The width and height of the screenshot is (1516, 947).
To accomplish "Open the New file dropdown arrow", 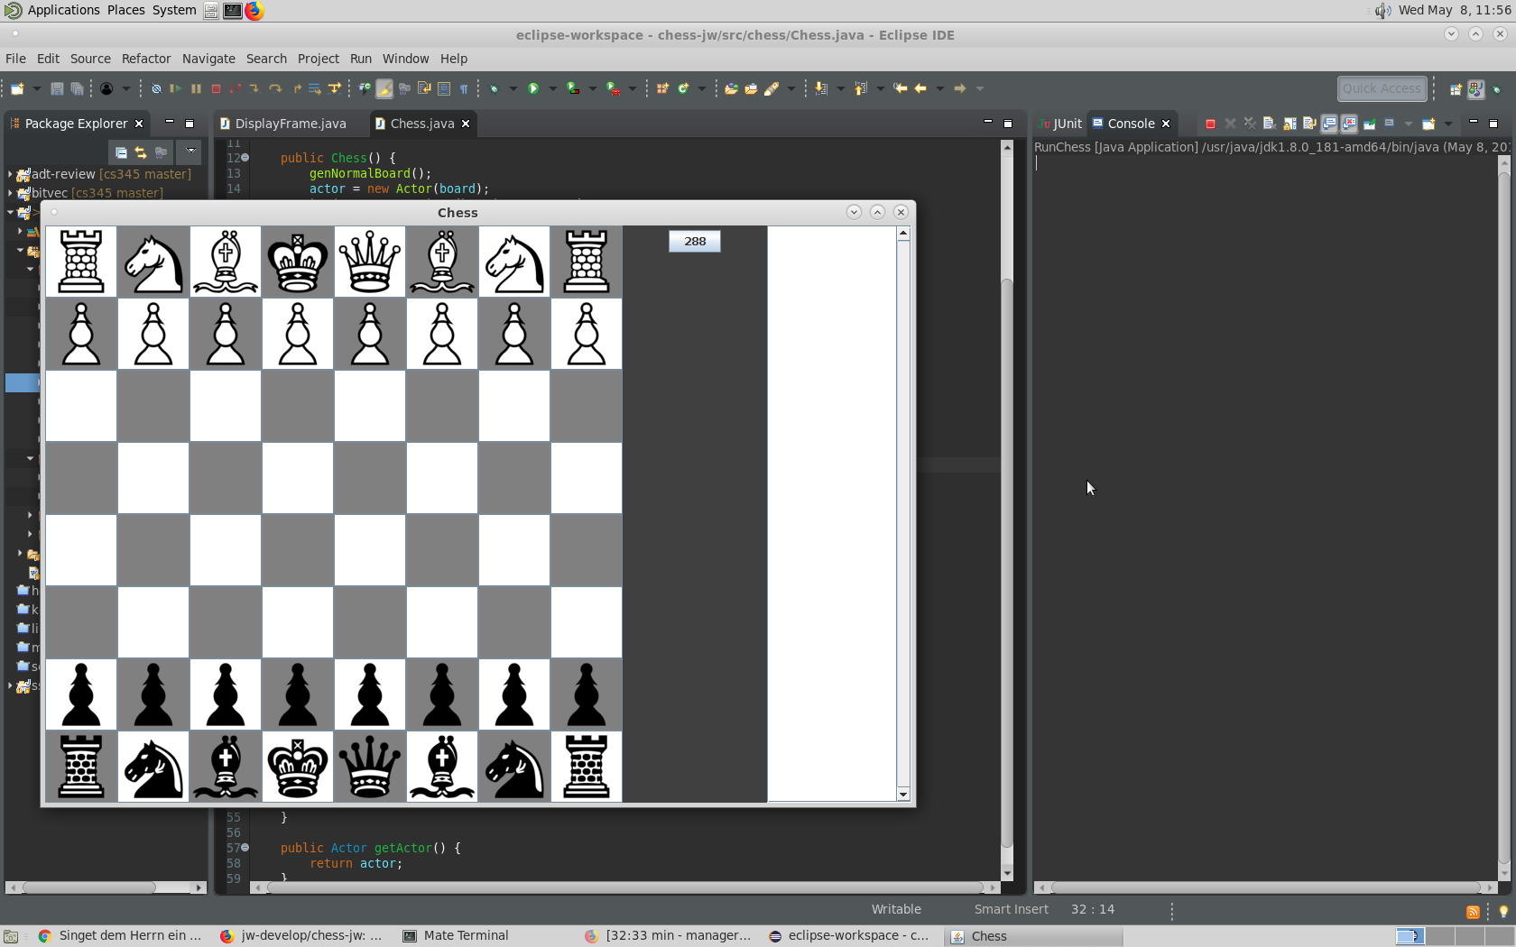I will [x=37, y=88].
